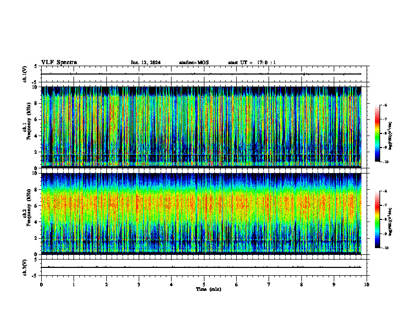Select ch.1 "Frequency (kHz)" axis label
The width and height of the screenshot is (413, 319).
pos(29,121)
